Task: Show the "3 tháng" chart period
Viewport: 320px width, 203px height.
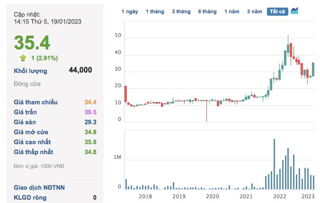Action: click(180, 11)
